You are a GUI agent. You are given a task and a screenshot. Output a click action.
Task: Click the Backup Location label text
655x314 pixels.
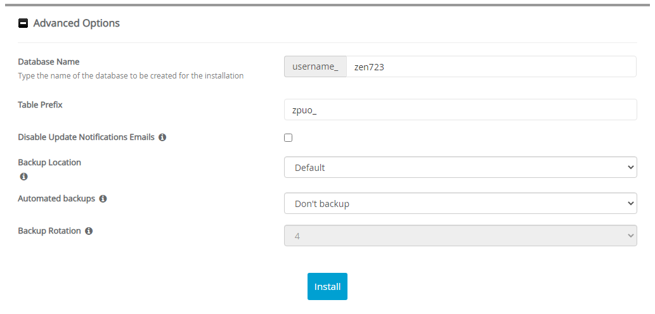tap(49, 162)
